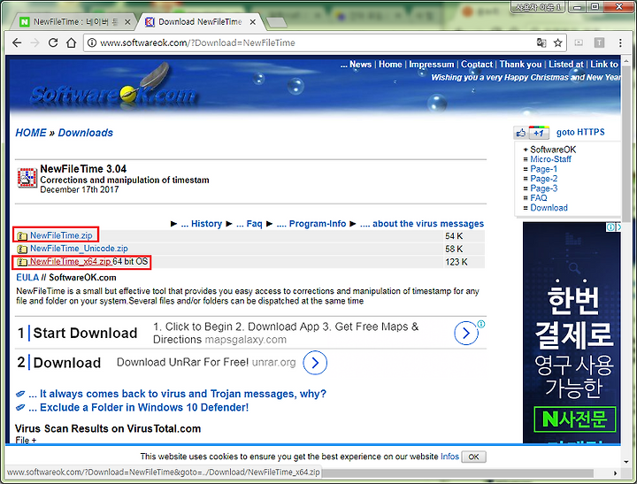
Task: Bookmark this page with the star icon
Action: pos(557,42)
